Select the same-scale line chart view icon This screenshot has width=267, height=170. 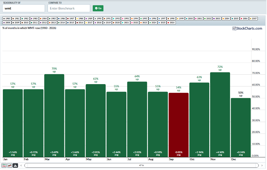[x=10, y=165]
